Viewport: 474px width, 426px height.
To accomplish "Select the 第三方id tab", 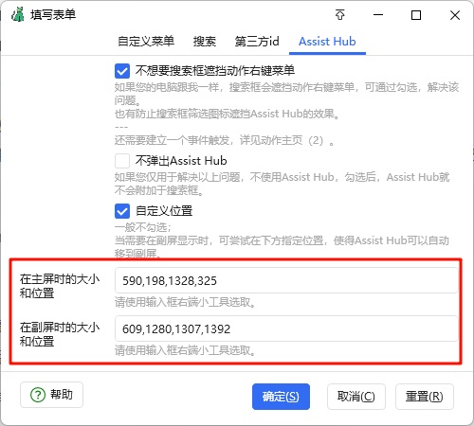I will [257, 42].
